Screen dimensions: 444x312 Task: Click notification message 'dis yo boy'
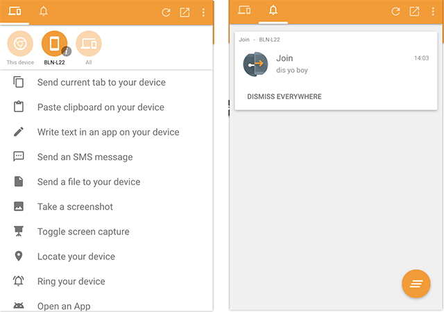tap(292, 70)
